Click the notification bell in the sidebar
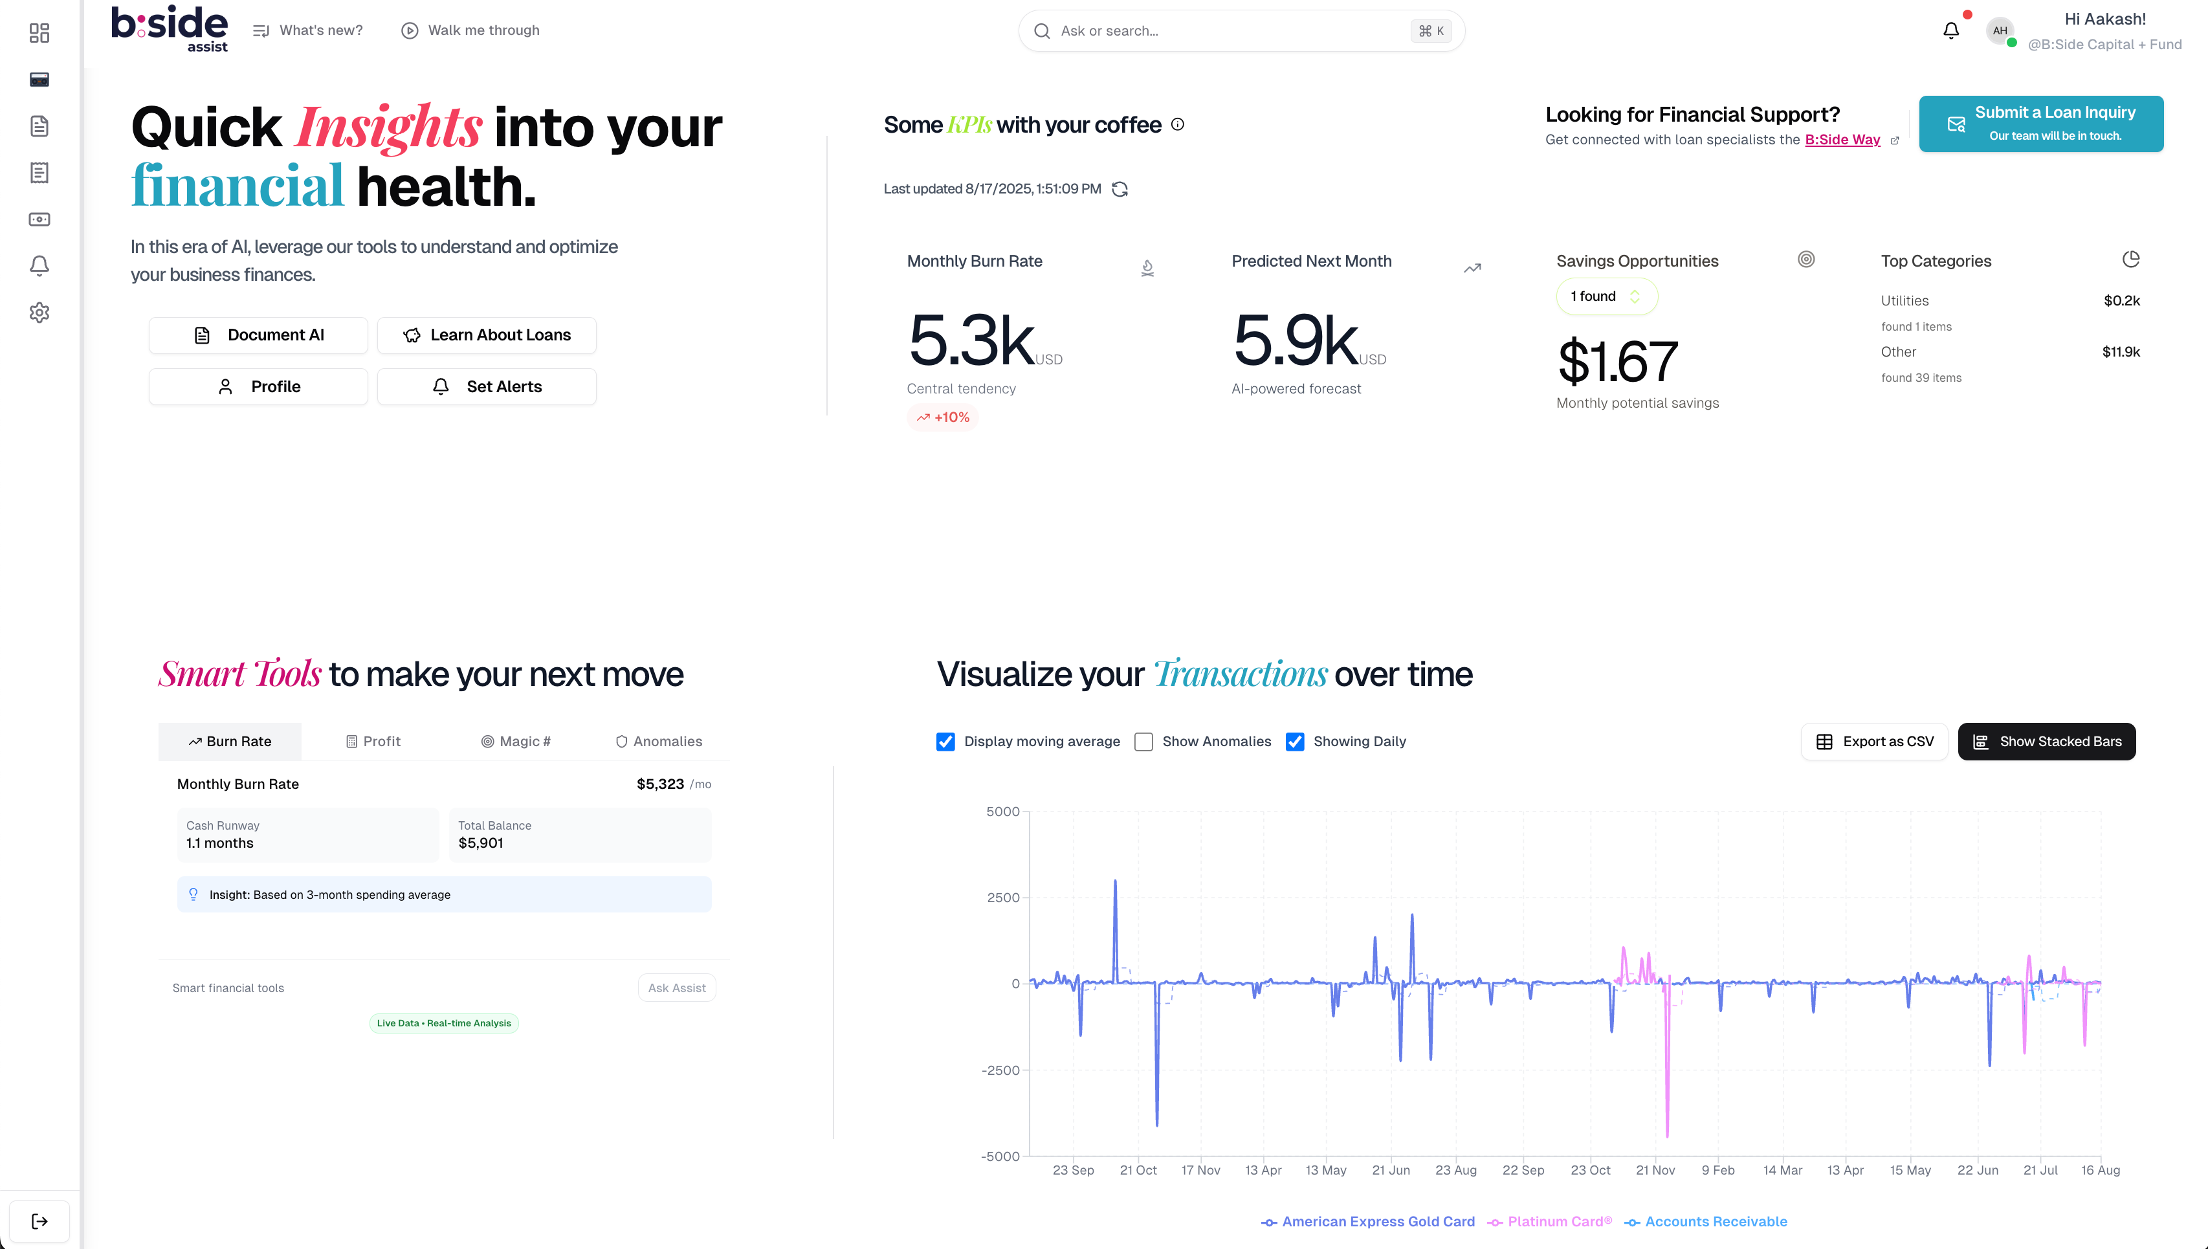The height and width of the screenshot is (1249, 2208). pyautogui.click(x=39, y=266)
